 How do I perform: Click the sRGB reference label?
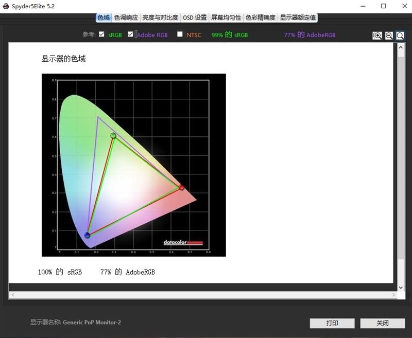tap(115, 35)
